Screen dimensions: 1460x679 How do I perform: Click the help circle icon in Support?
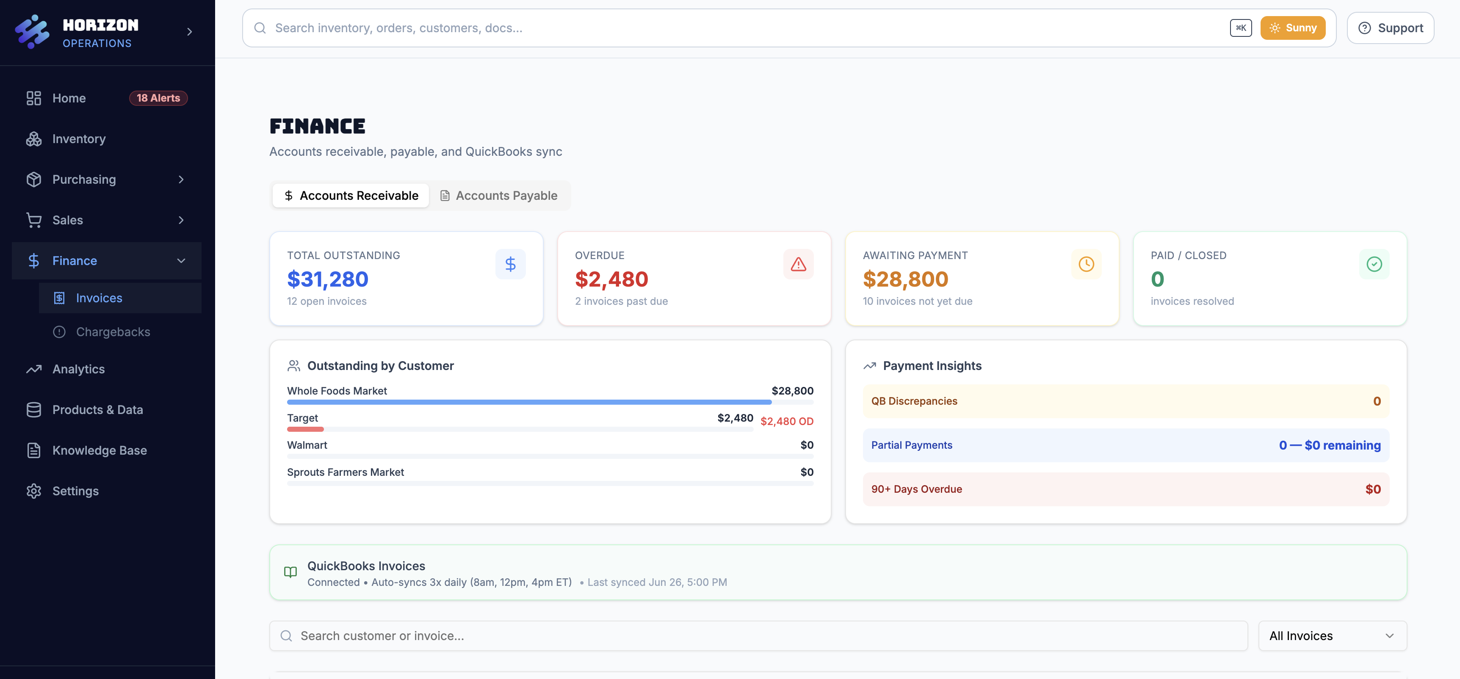(1365, 28)
